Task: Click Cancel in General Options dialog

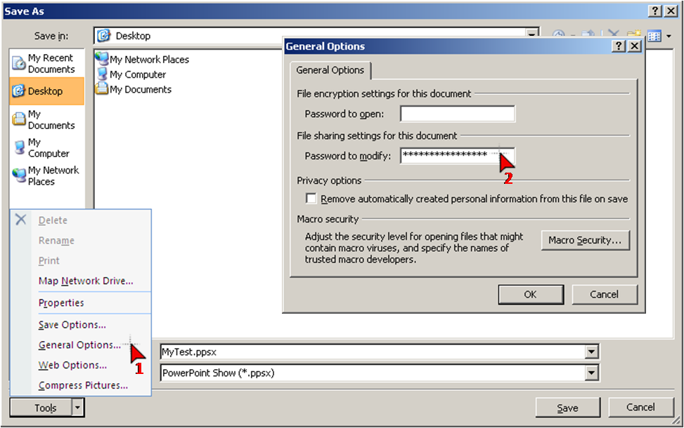Action: (x=604, y=294)
